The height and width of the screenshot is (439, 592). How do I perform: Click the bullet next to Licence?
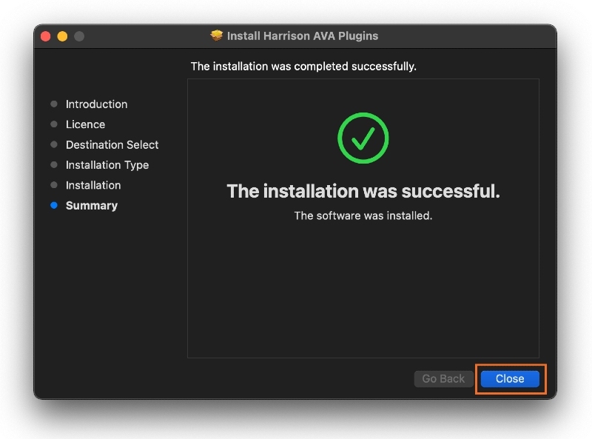click(54, 124)
